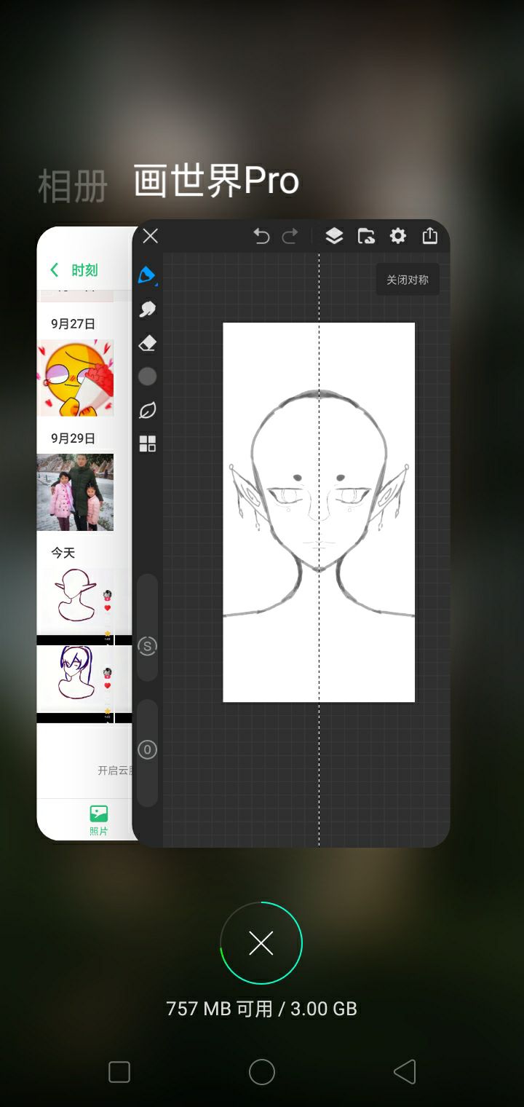This screenshot has height=1107, width=524.
Task: Open the leaf-shaped tool icon
Action: [147, 410]
